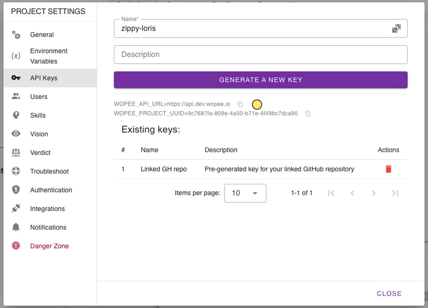Viewport: 428px width, 308px height.
Task: Click the Vision eye icon
Action: 16,134
